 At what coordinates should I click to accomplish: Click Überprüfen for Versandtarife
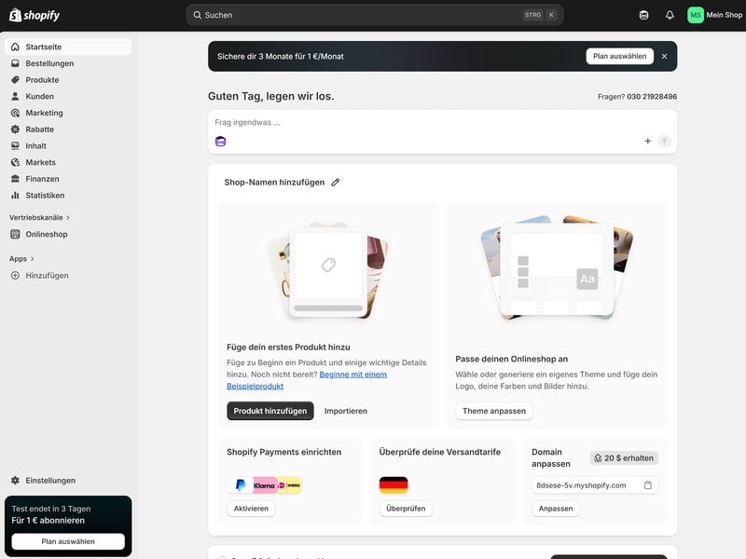(x=406, y=508)
